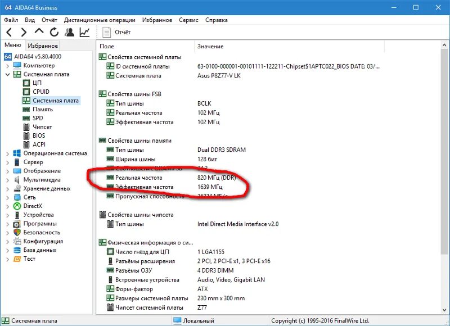Go back with the left arrow toolbar icon
Image resolution: width=450 pixels, height=326 pixels.
[x=9, y=32]
